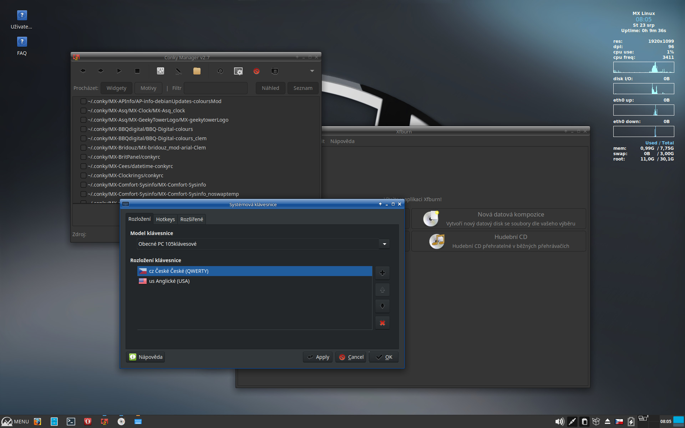Open the MX MENU button on the panel

tap(15, 422)
